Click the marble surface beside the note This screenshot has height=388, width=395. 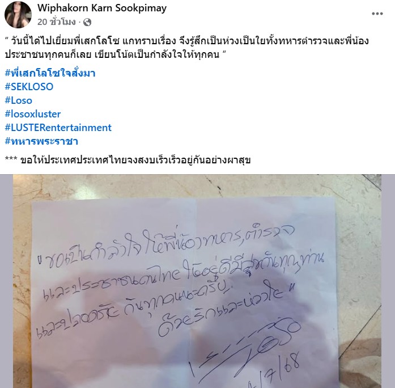[x=358, y=252]
